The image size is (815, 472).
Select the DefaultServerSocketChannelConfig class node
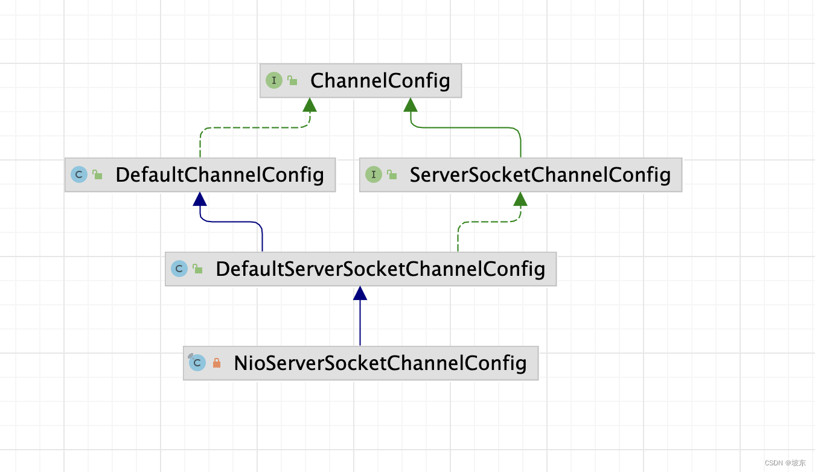coord(360,269)
